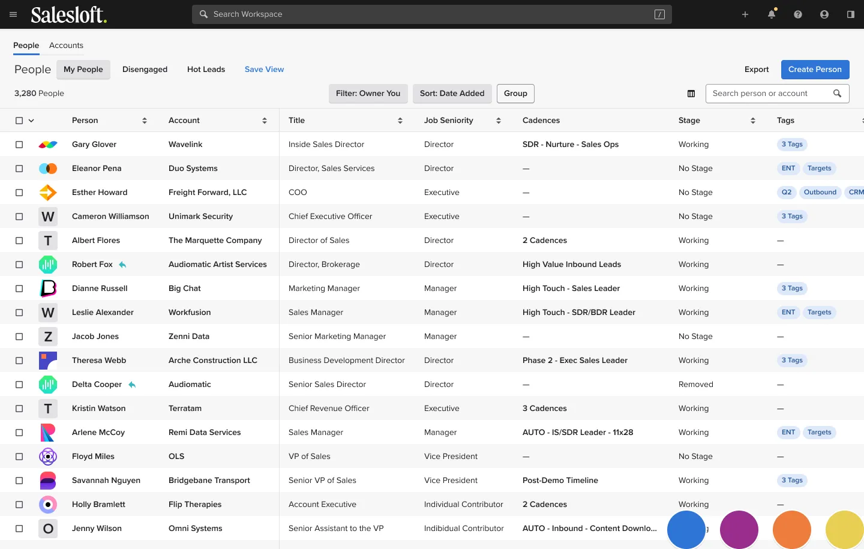864x549 pixels.
Task: Check the box for Gary Glover
Action: point(19,145)
